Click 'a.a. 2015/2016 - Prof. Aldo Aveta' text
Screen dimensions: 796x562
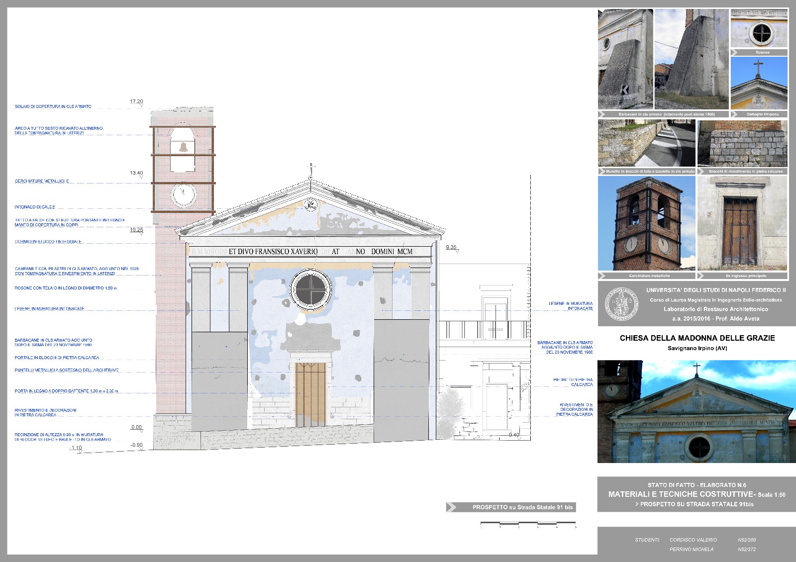coord(716,318)
